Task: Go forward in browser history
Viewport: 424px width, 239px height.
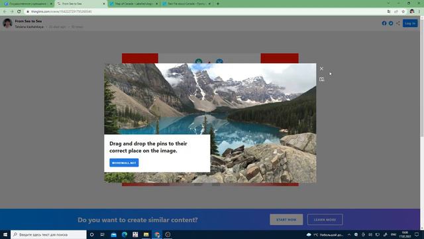Action: coord(12,11)
